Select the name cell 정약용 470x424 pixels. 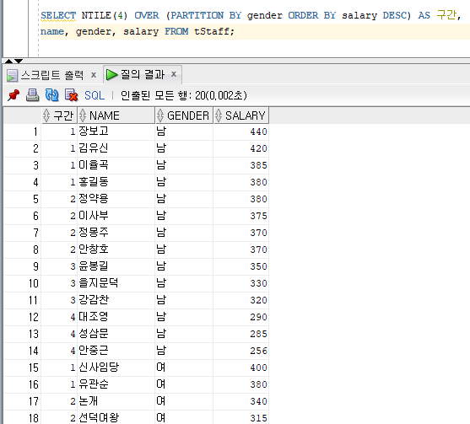click(116, 199)
